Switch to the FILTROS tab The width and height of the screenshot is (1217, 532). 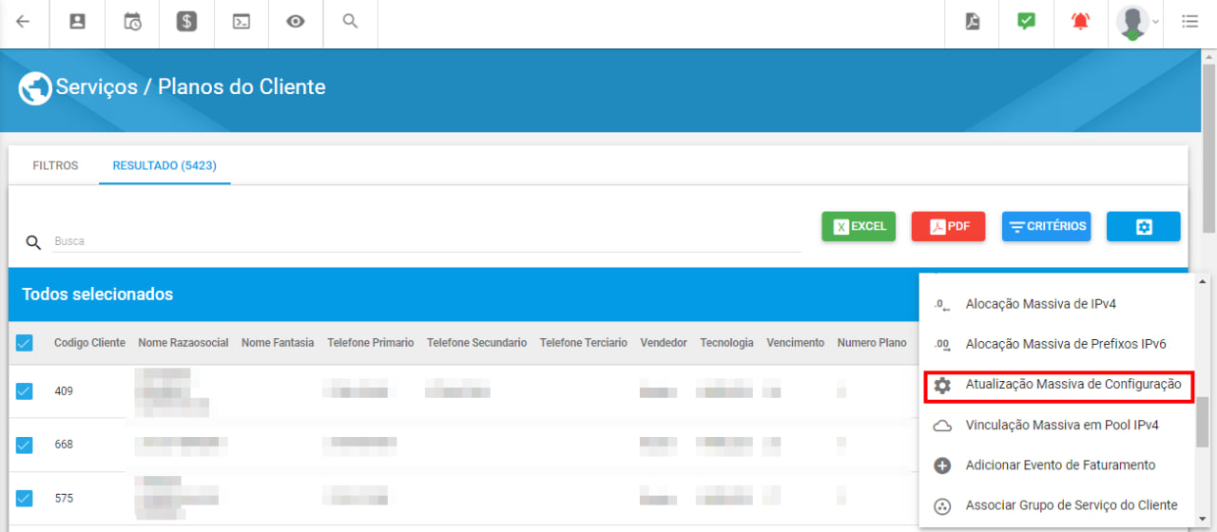coord(55,165)
